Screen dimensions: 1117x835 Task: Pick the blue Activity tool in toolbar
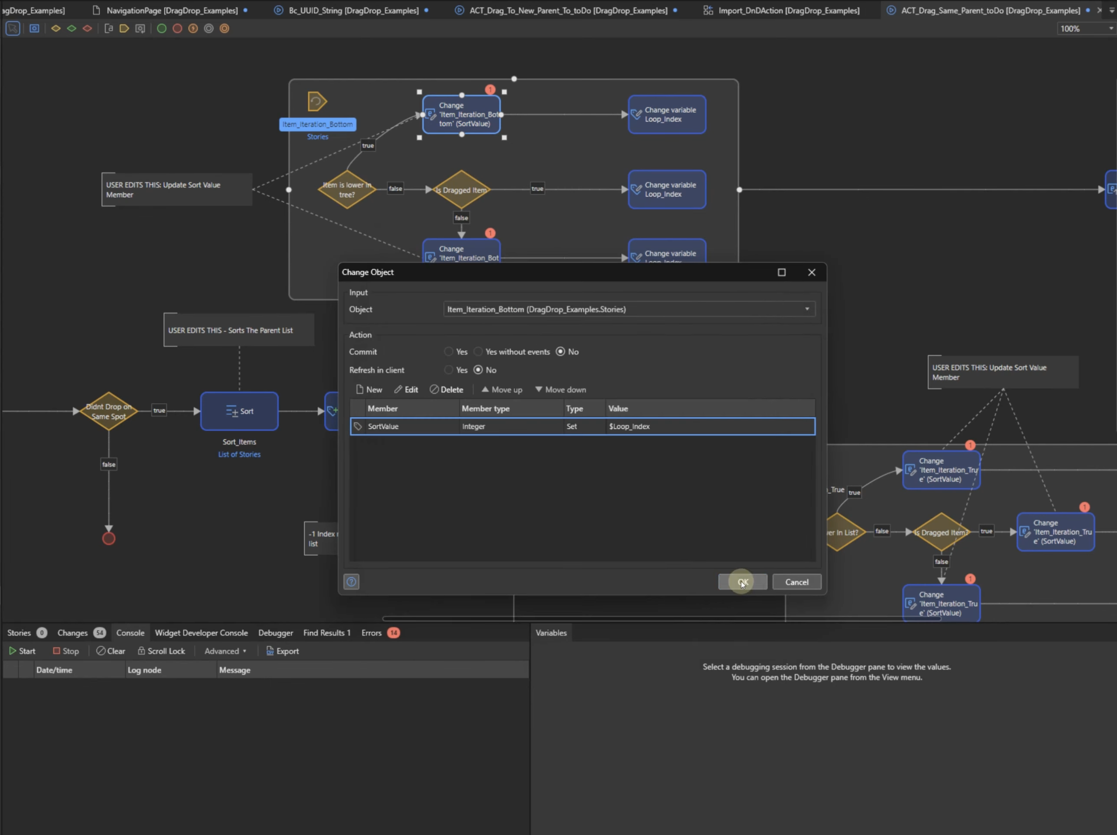(34, 28)
